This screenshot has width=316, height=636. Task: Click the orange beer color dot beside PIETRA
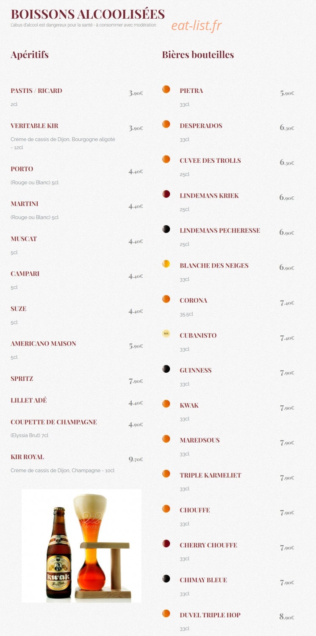[166, 89]
